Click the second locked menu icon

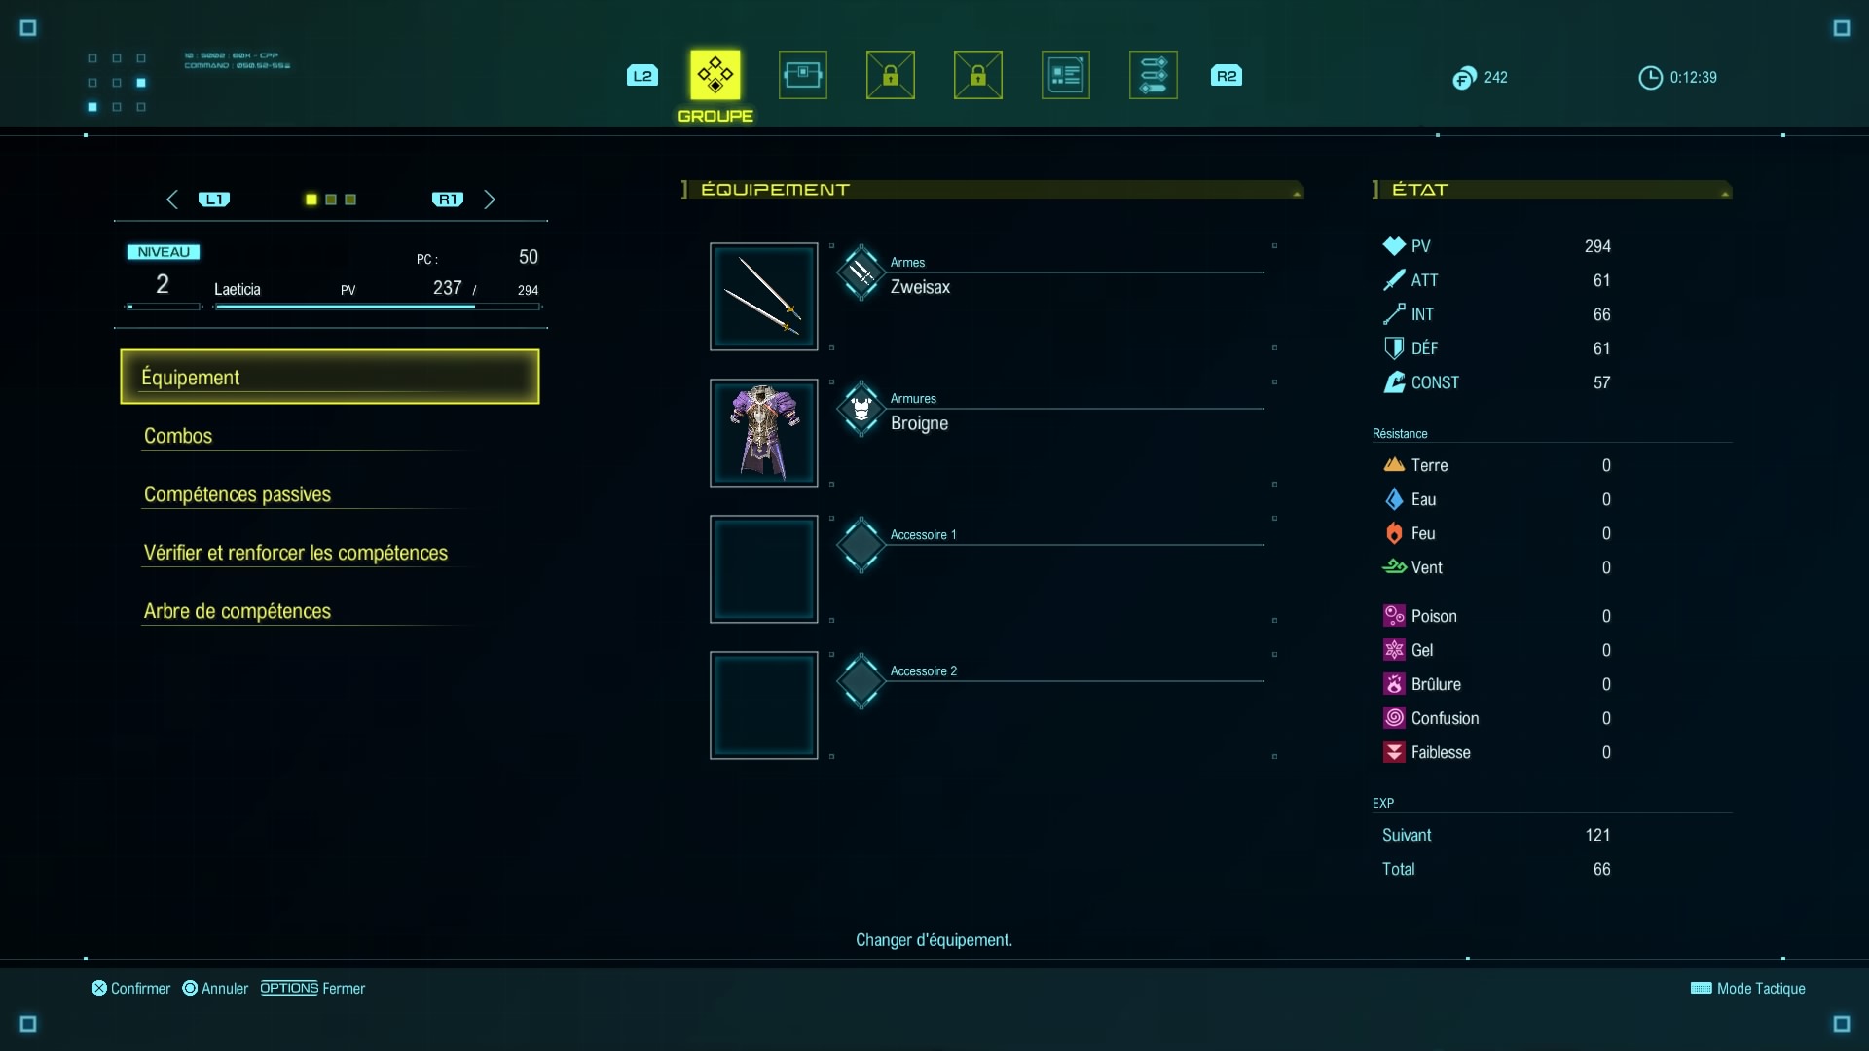pyautogui.click(x=978, y=75)
